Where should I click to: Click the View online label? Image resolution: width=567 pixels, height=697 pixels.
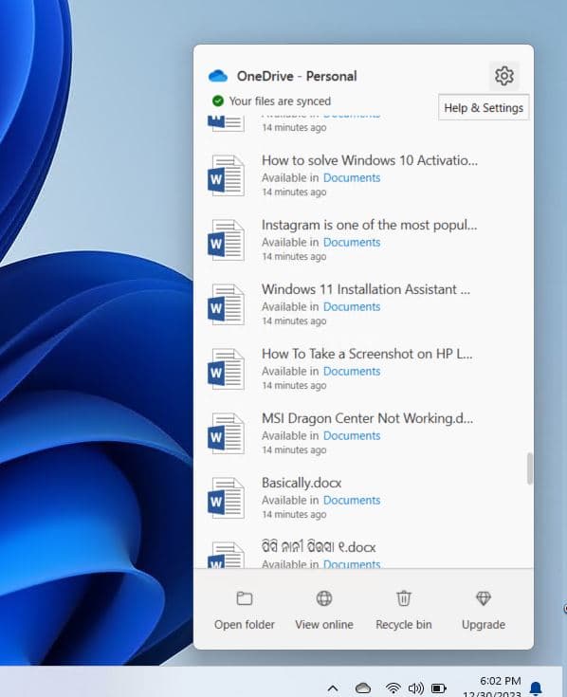[324, 625]
